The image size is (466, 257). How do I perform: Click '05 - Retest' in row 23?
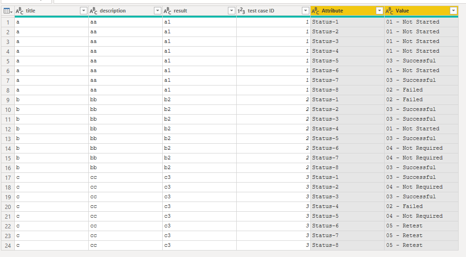click(404, 235)
